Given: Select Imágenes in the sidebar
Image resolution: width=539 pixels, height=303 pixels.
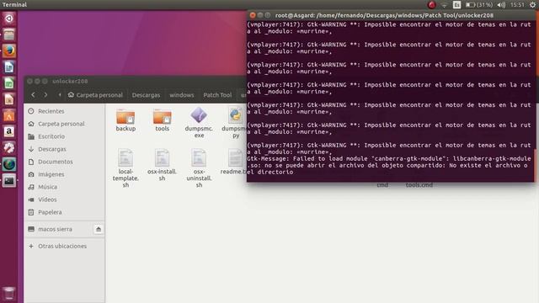Looking at the screenshot, I should (x=64, y=174).
